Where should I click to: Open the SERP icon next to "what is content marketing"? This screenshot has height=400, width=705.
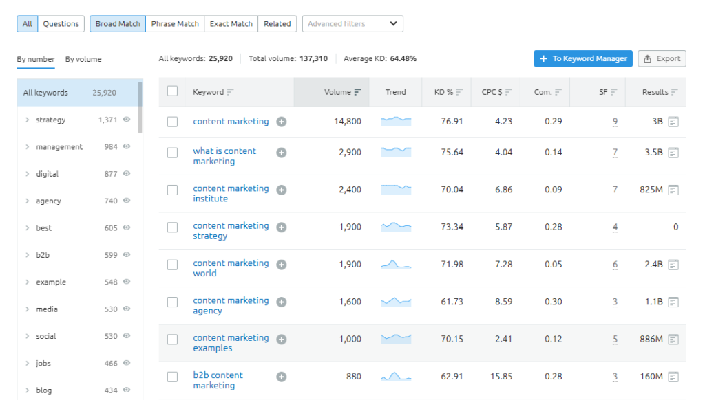pyautogui.click(x=672, y=152)
